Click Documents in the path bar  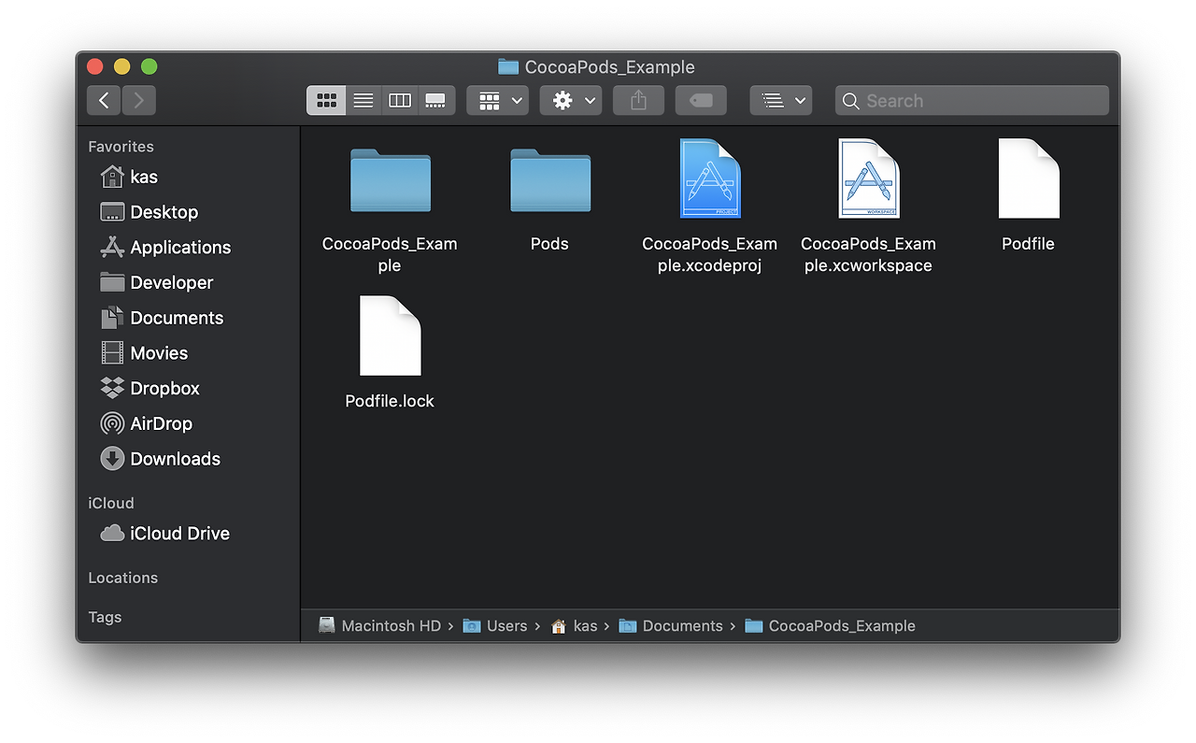pyautogui.click(x=671, y=626)
